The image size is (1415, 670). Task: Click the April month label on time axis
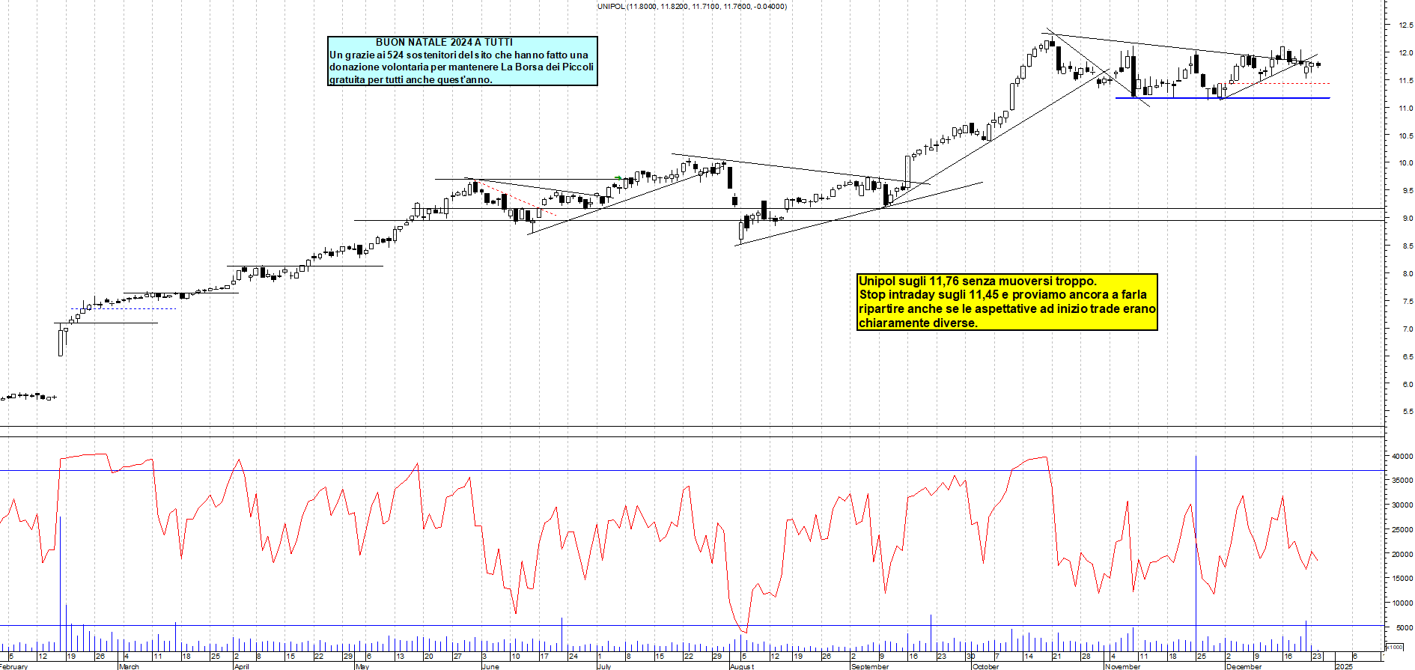pos(241,666)
